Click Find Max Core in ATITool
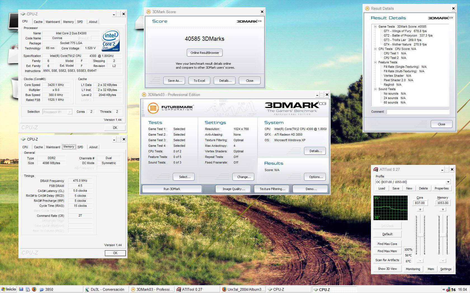The image size is (470, 293). coord(387,244)
